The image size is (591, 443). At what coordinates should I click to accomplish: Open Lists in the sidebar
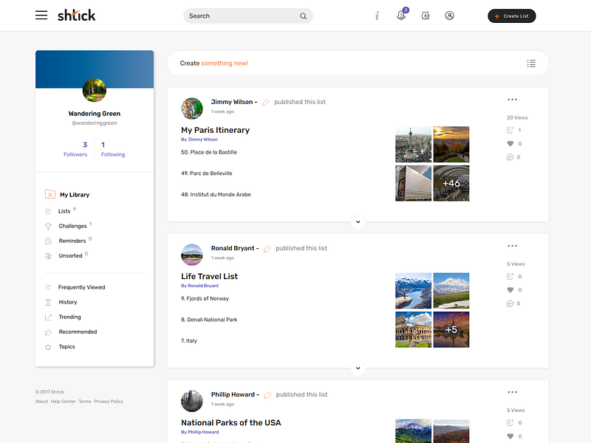(64, 211)
